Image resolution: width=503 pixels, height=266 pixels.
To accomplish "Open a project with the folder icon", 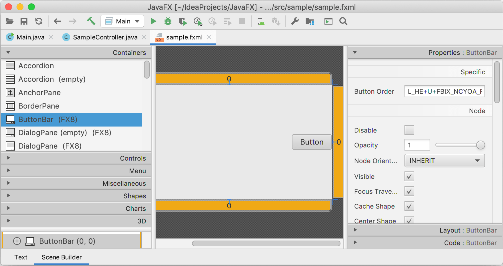I will (x=9, y=21).
